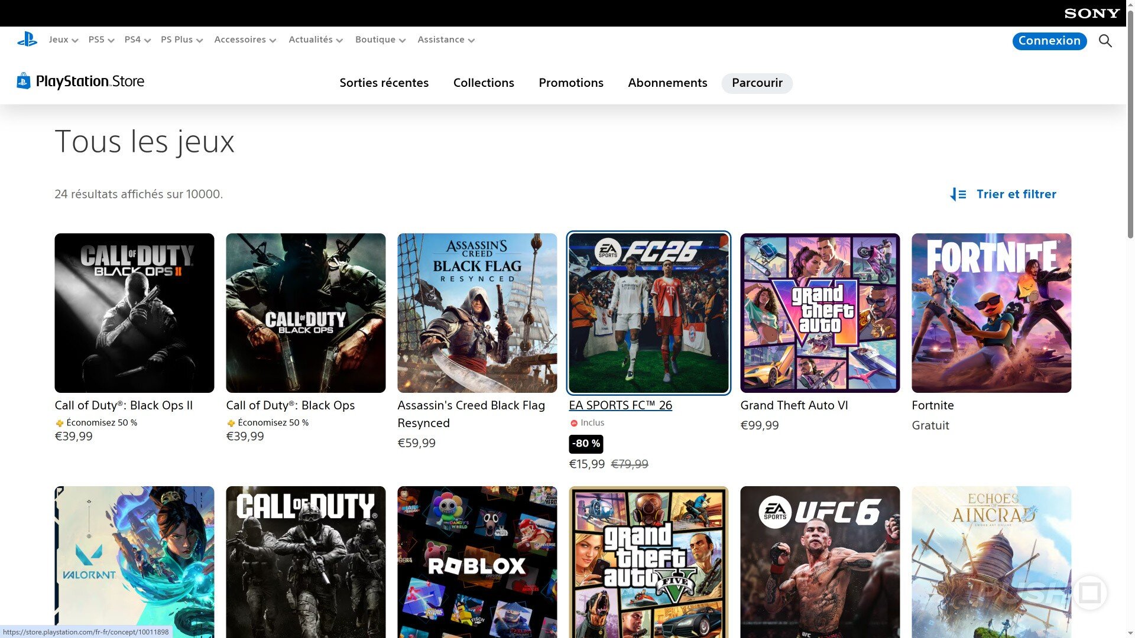Click the Connexion sign-in button
1135x638 pixels.
[1049, 41]
